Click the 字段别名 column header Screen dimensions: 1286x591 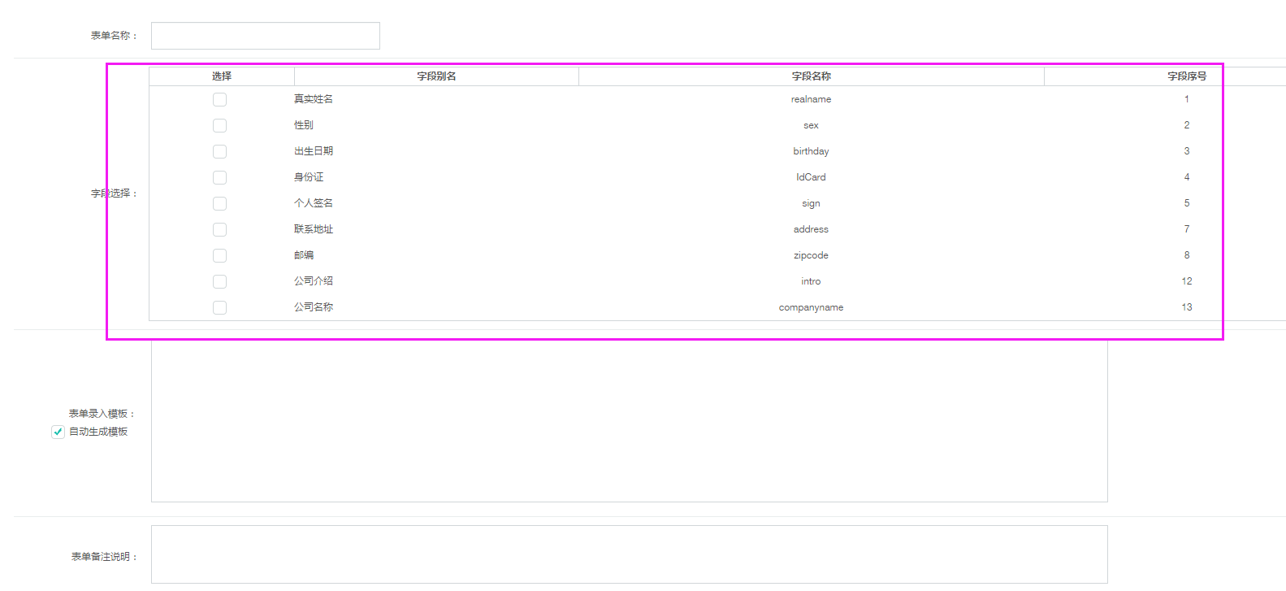(x=436, y=76)
